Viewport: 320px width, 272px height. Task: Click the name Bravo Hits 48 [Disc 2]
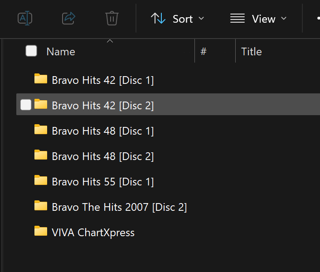[x=102, y=156]
